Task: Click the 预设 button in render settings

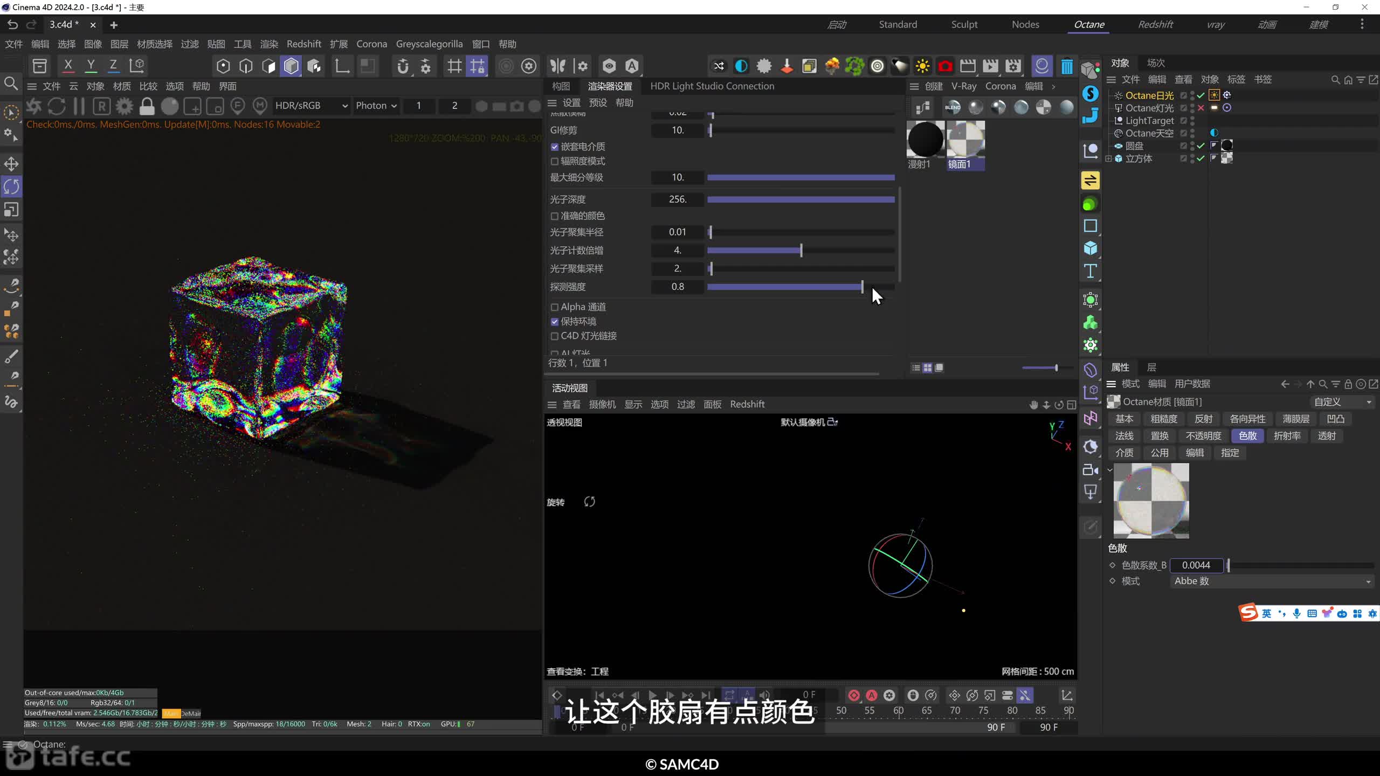Action: (x=598, y=103)
